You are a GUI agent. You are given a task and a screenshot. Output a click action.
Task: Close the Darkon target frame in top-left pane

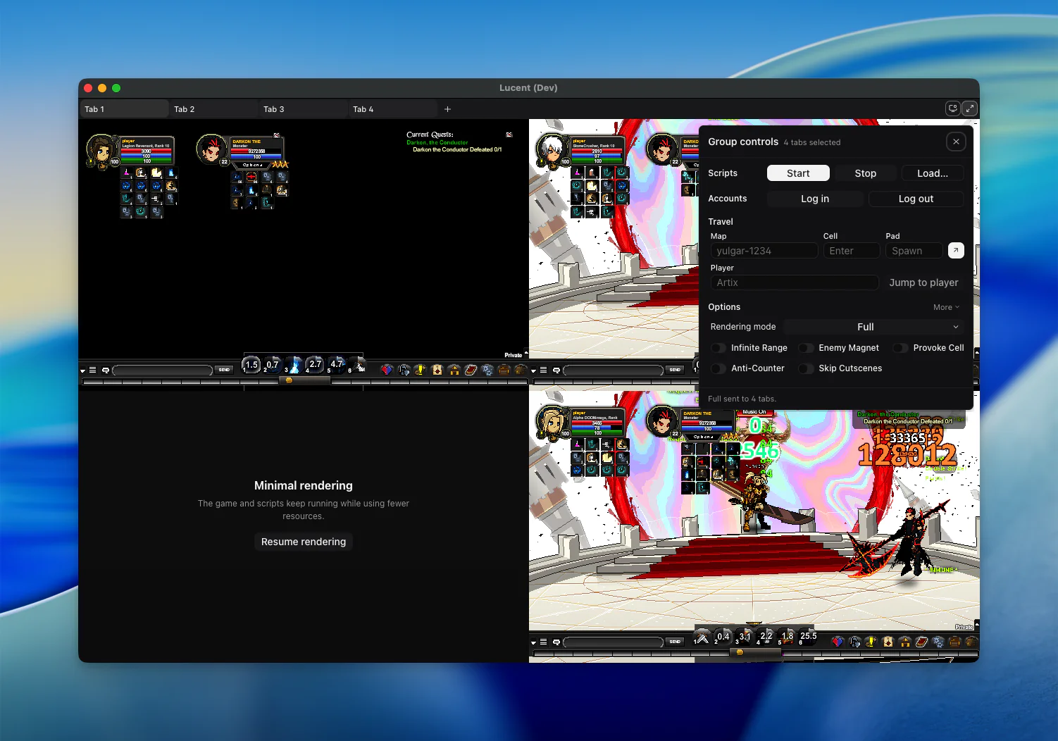coord(277,135)
